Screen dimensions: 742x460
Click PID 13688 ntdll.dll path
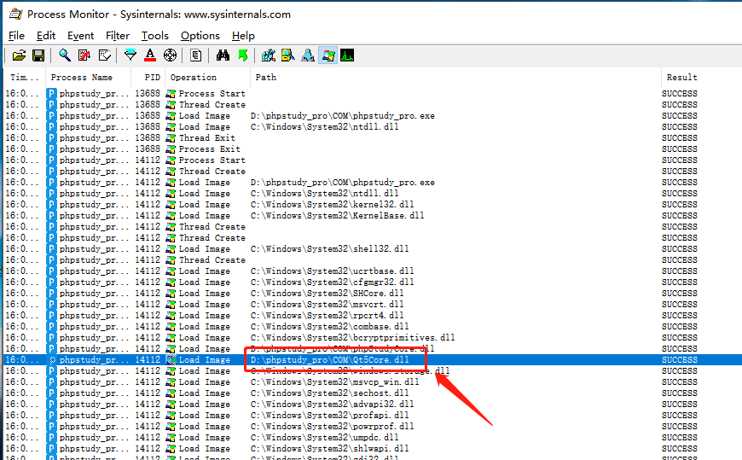325,127
